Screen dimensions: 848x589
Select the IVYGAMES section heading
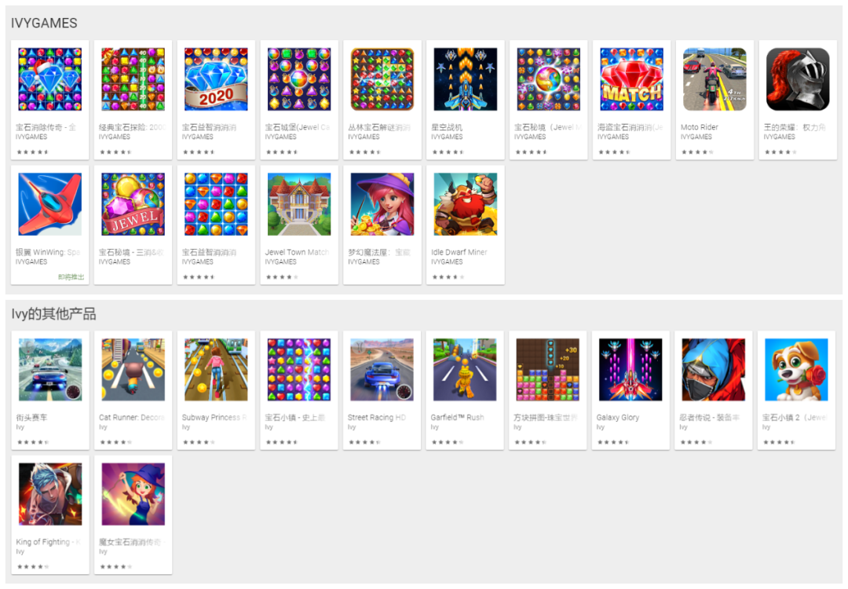44,24
